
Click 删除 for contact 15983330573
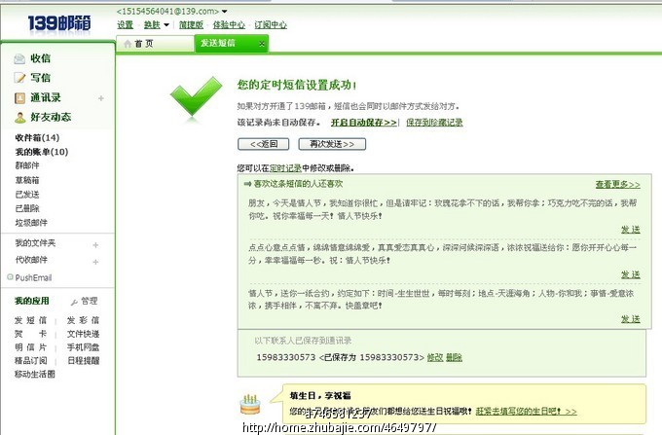(x=454, y=358)
